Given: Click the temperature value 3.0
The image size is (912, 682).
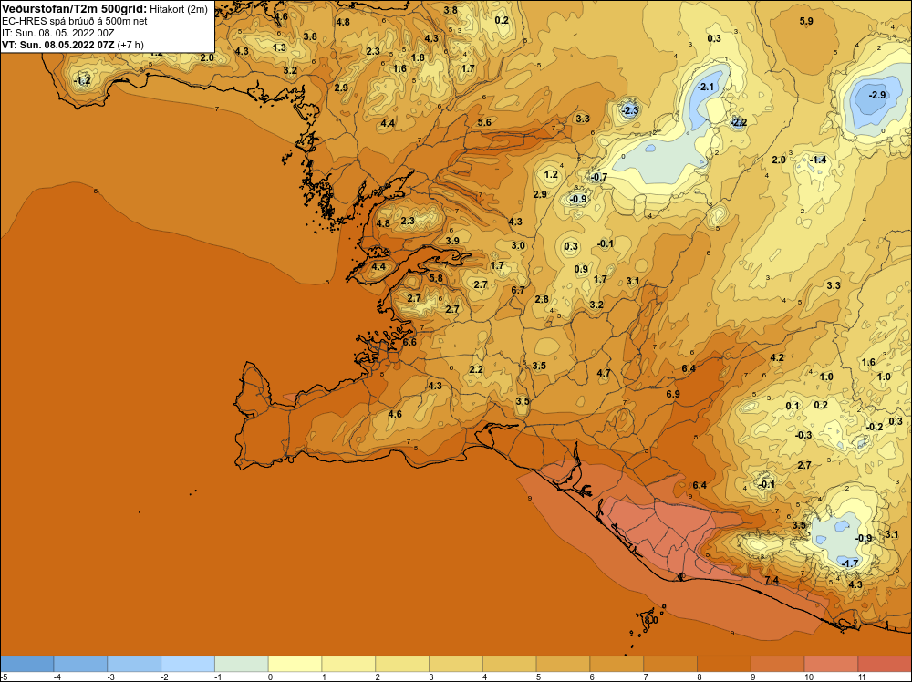Looking at the screenshot, I should 518,245.
